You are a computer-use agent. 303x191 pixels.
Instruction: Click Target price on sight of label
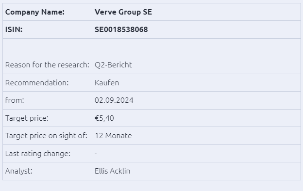click(46, 136)
